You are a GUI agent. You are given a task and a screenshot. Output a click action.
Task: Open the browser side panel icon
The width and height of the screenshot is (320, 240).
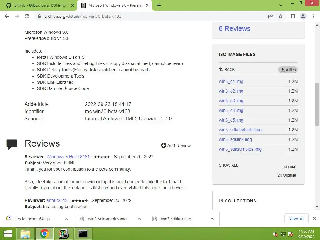tap(293, 16)
